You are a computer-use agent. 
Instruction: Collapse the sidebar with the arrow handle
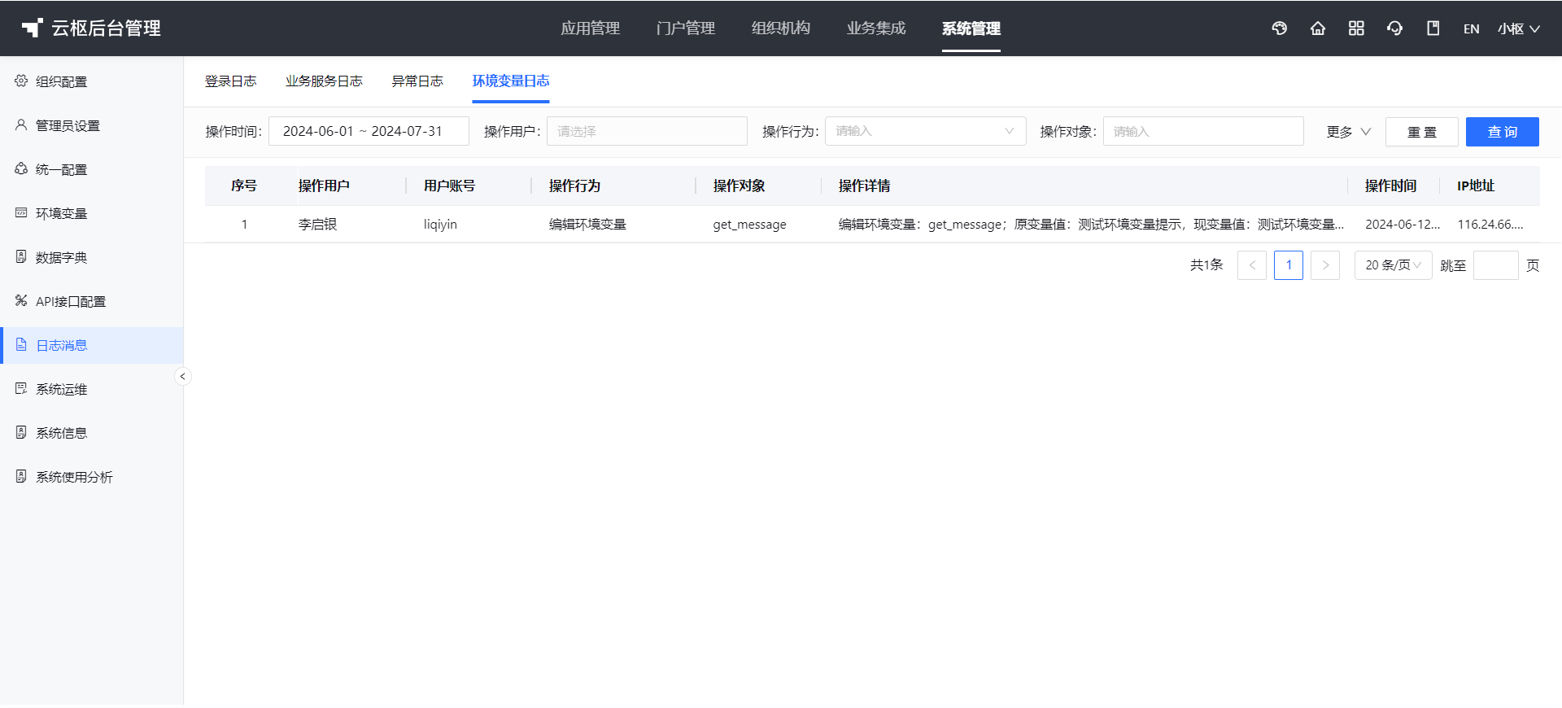183,376
